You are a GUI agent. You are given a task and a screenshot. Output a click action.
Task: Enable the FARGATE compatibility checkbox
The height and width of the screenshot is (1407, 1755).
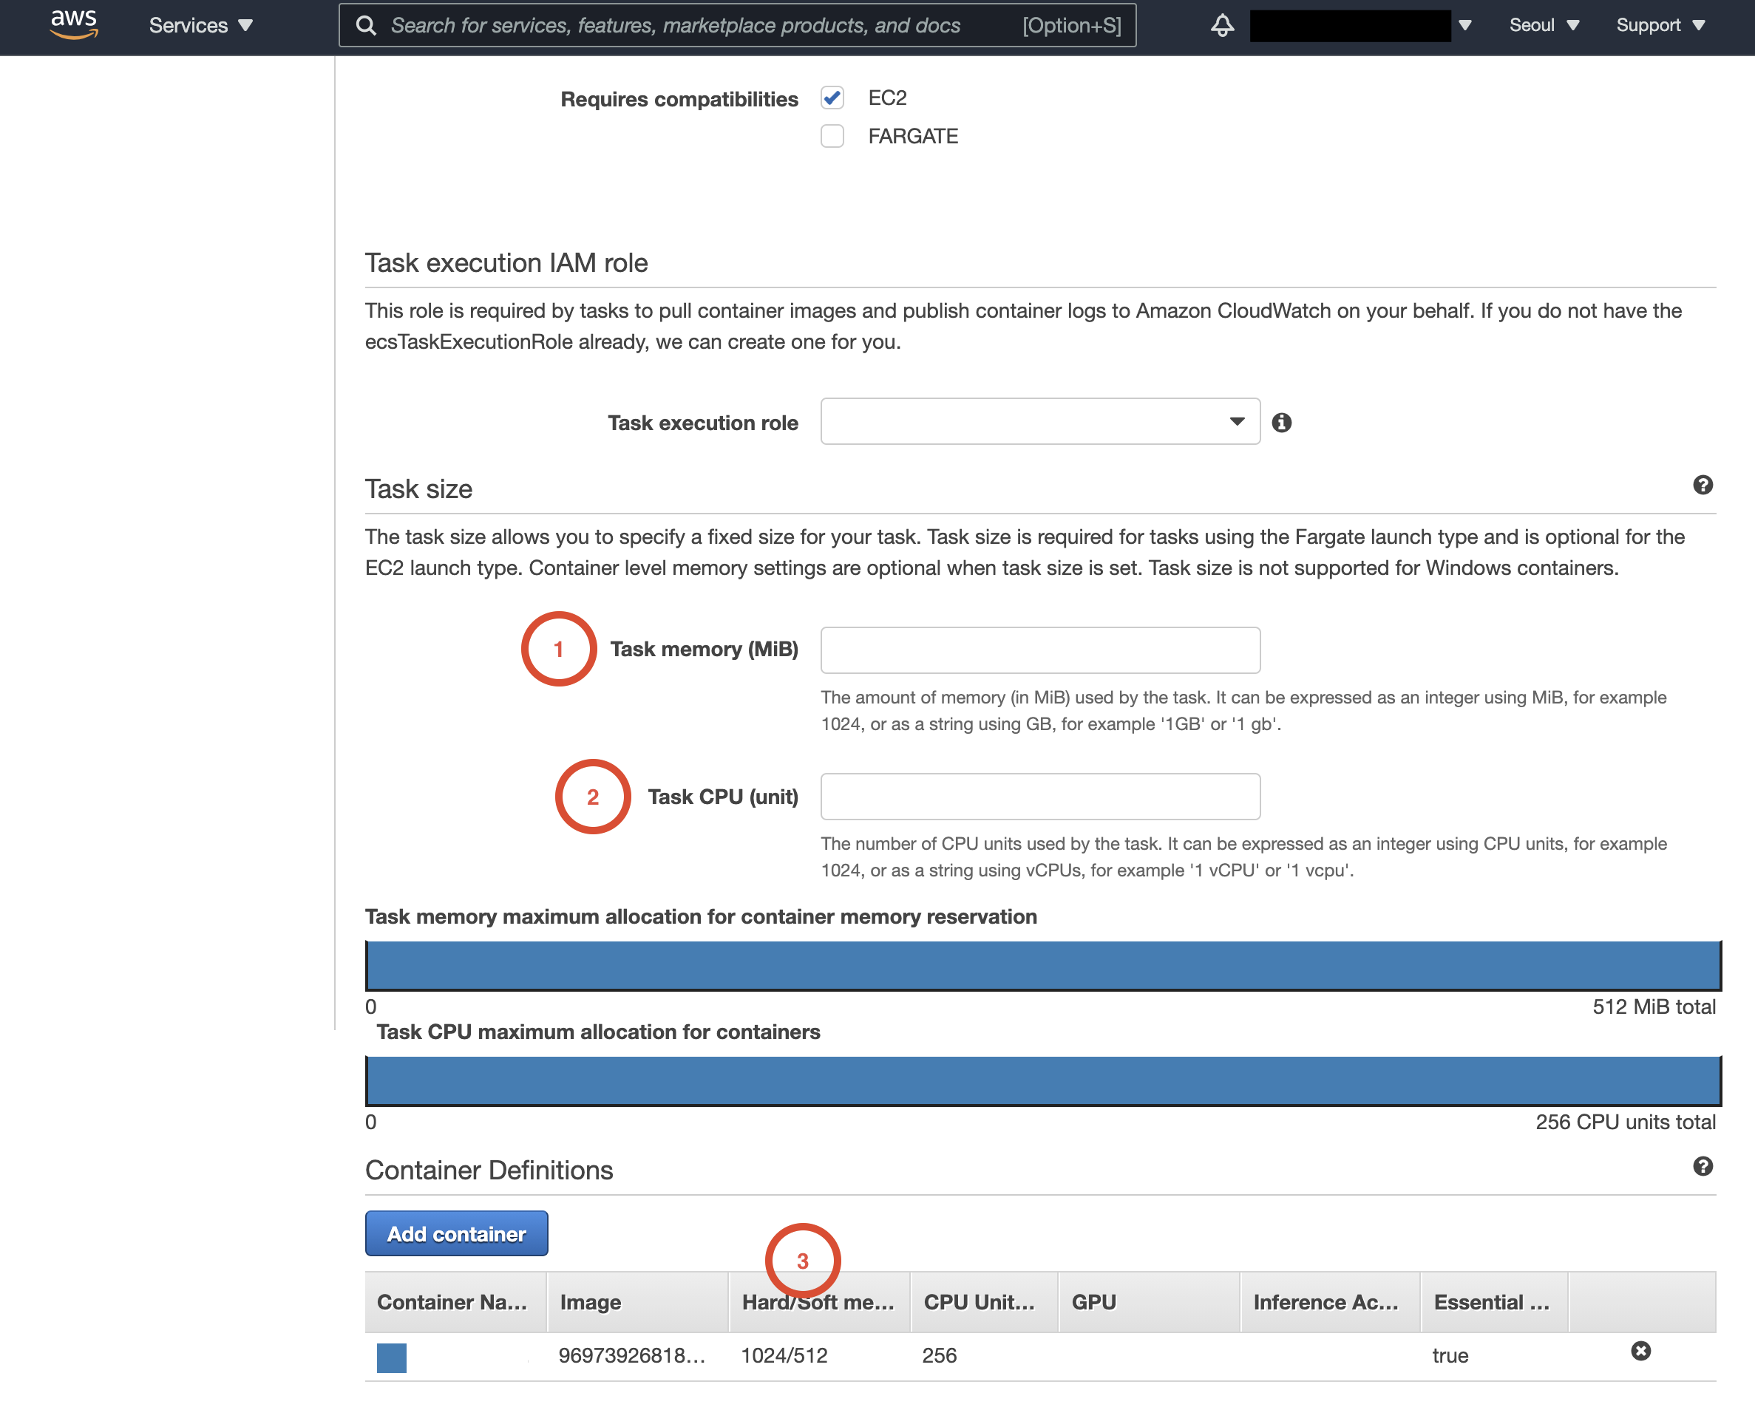832,136
